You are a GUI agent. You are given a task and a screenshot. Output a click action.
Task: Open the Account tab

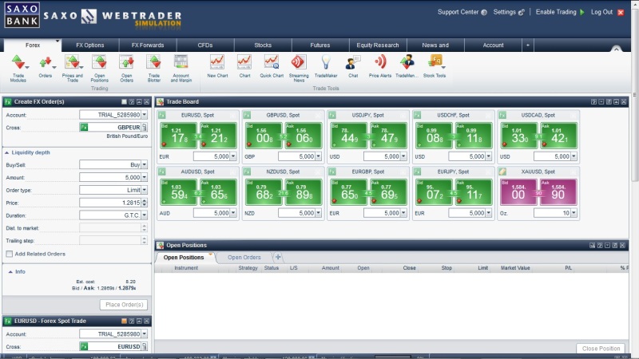point(493,45)
